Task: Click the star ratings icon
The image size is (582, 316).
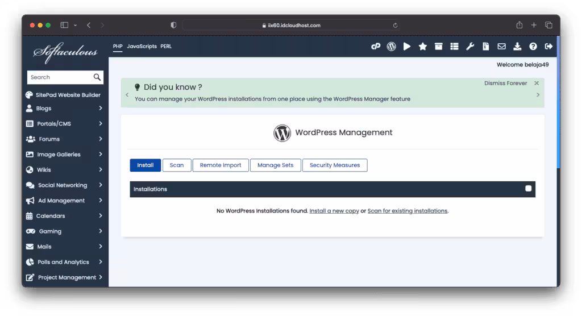Action: click(x=422, y=47)
